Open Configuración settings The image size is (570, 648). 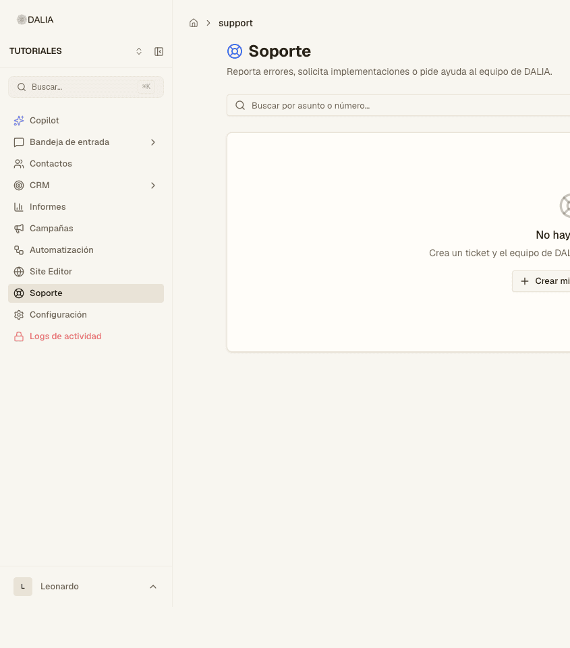click(x=86, y=314)
